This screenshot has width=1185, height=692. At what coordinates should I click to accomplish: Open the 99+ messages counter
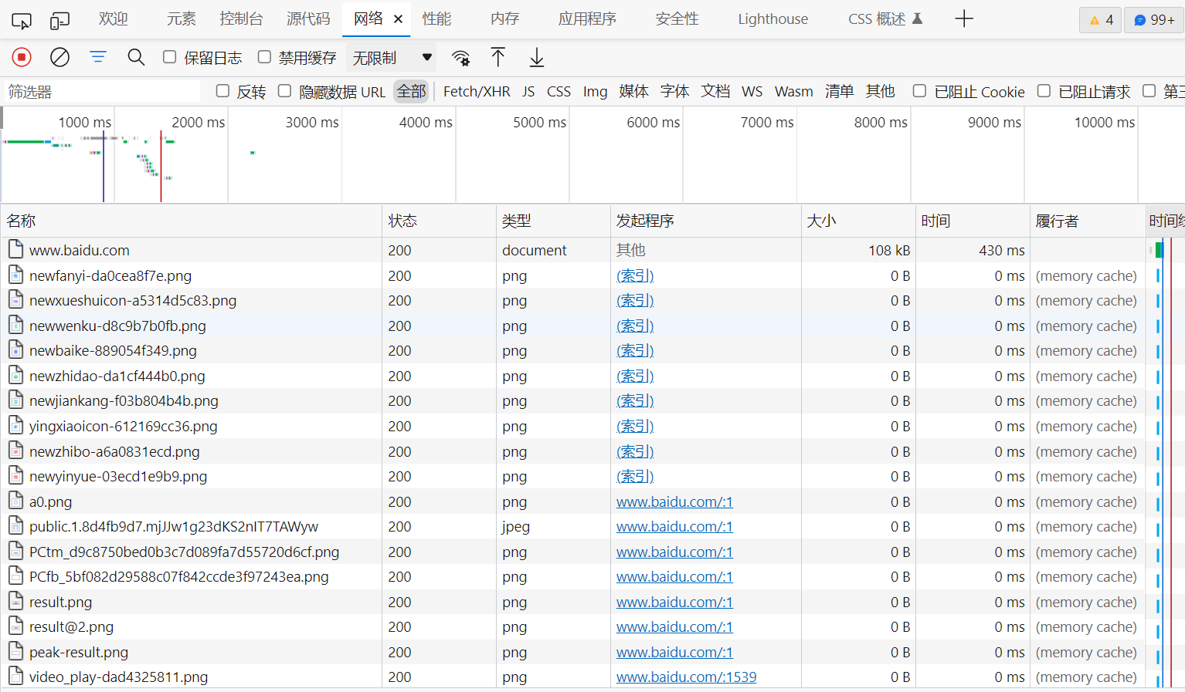[1154, 20]
